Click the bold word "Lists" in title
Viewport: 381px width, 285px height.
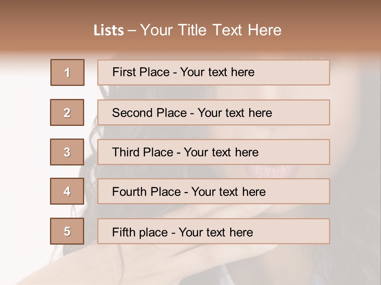109,30
